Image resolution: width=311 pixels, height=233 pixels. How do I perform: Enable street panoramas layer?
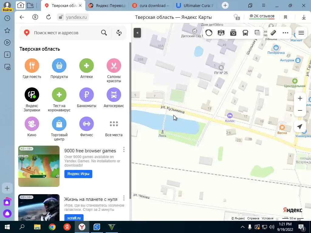click(x=221, y=33)
